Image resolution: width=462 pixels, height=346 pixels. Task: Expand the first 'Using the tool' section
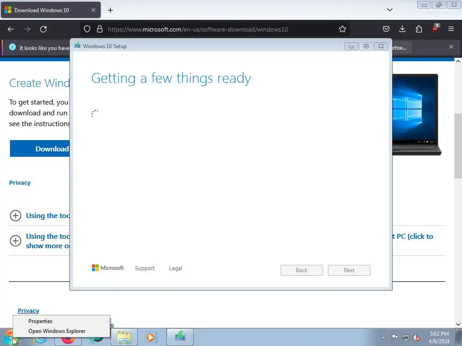15,216
